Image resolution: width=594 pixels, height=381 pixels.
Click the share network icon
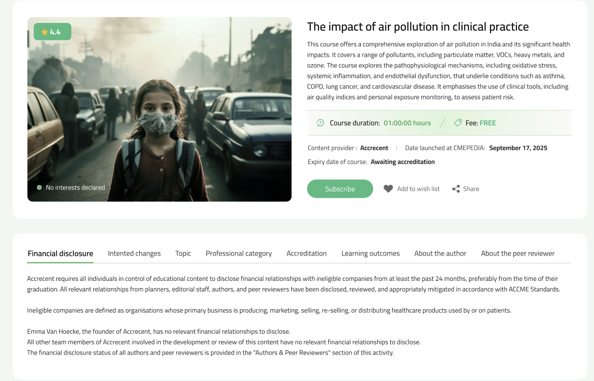click(456, 189)
